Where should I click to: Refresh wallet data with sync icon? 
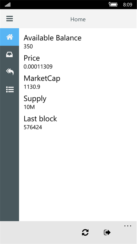coord(85,233)
